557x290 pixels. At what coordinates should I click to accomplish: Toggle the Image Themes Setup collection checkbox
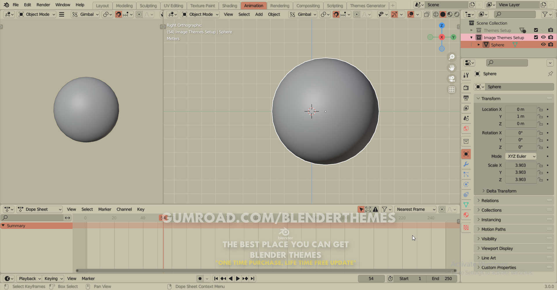536,37
